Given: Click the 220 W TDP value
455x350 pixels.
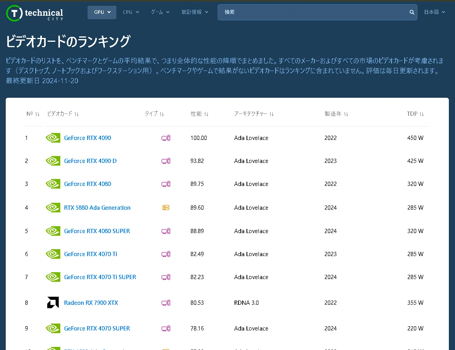Looking at the screenshot, I should pyautogui.click(x=415, y=328).
